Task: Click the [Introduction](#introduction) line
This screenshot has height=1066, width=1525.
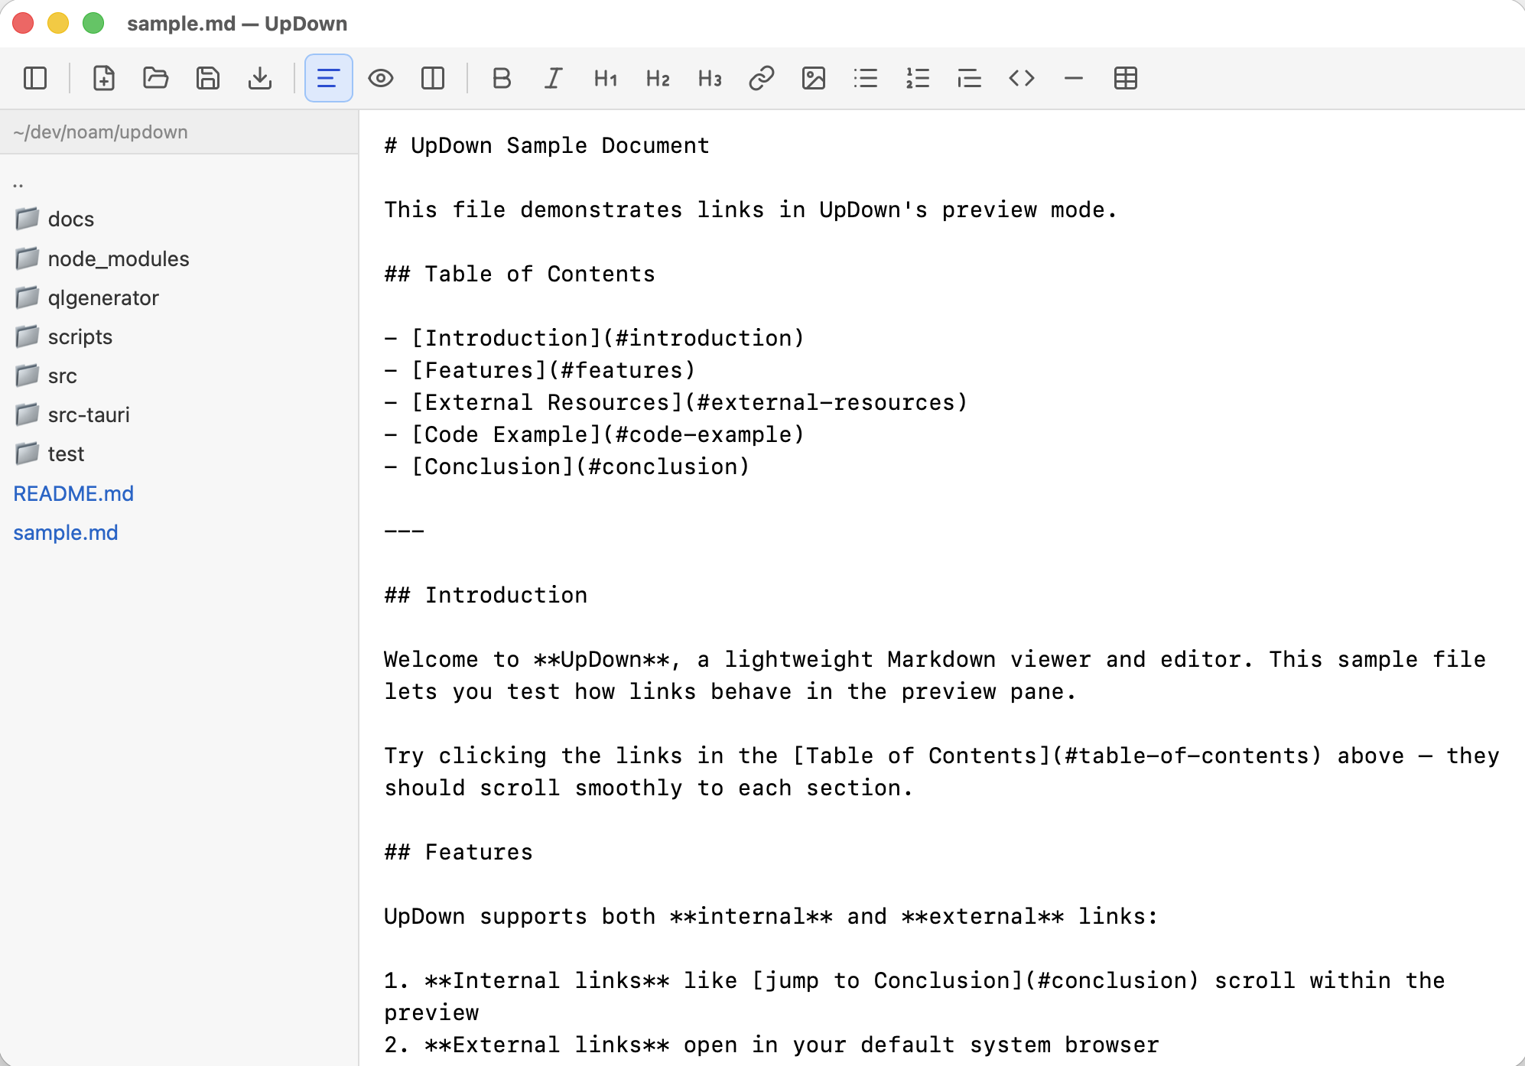Action: click(x=594, y=338)
